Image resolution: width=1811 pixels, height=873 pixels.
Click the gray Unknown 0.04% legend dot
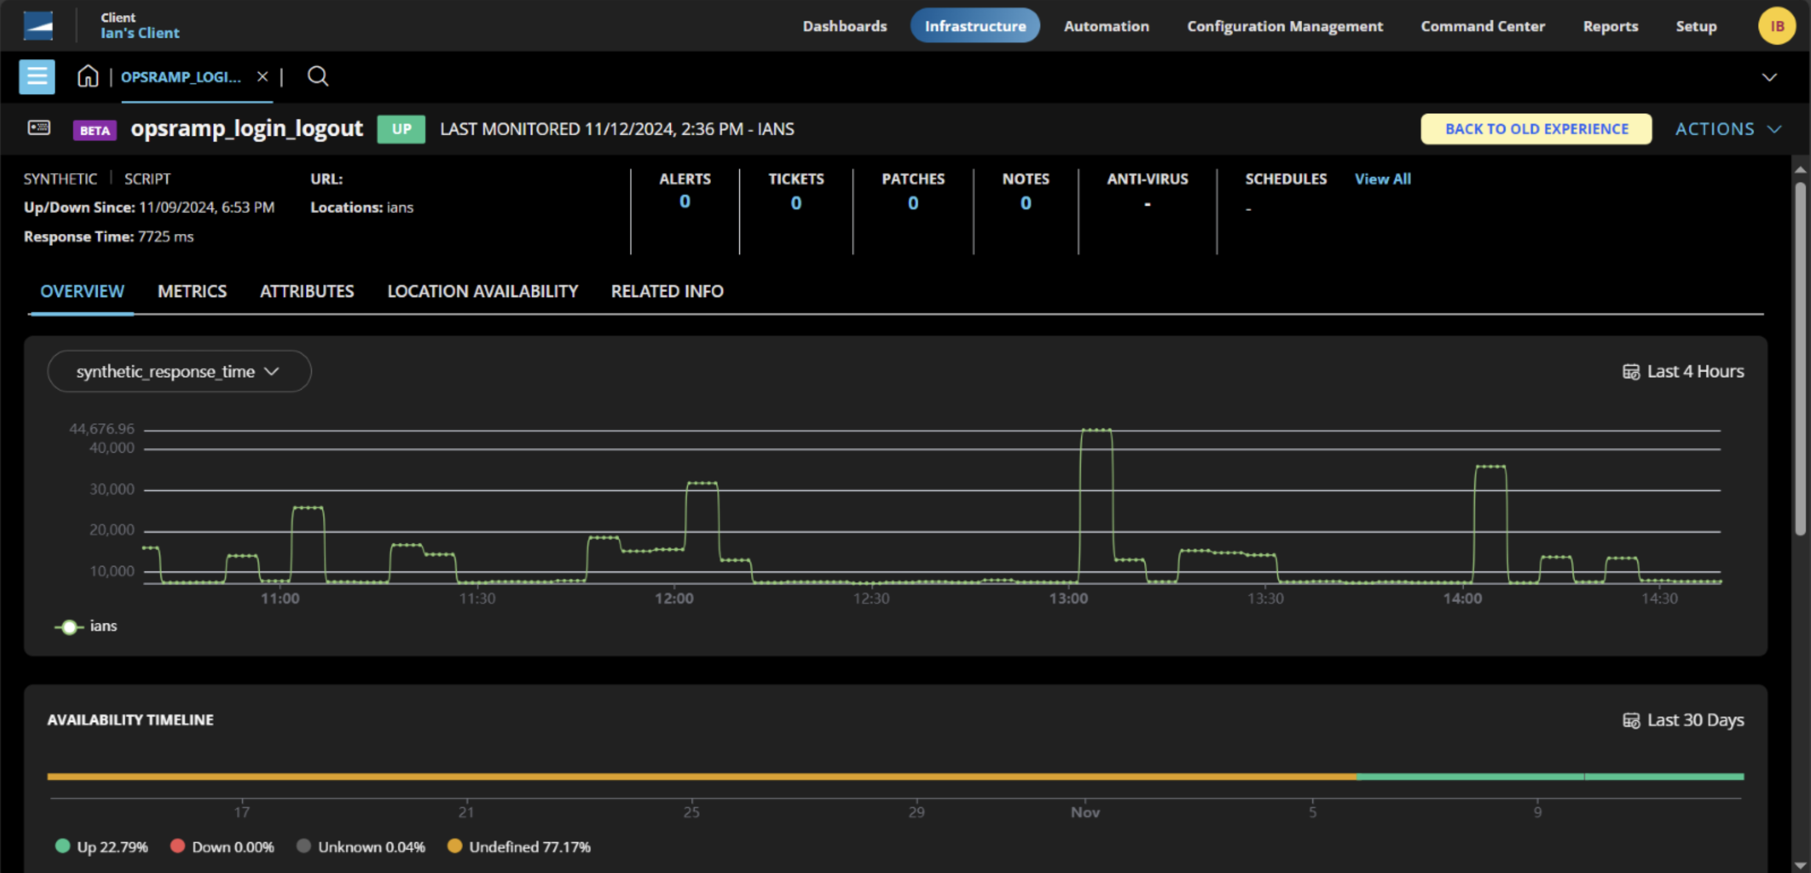point(303,846)
